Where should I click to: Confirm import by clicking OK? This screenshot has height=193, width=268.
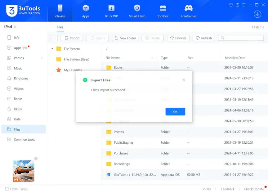point(175,111)
